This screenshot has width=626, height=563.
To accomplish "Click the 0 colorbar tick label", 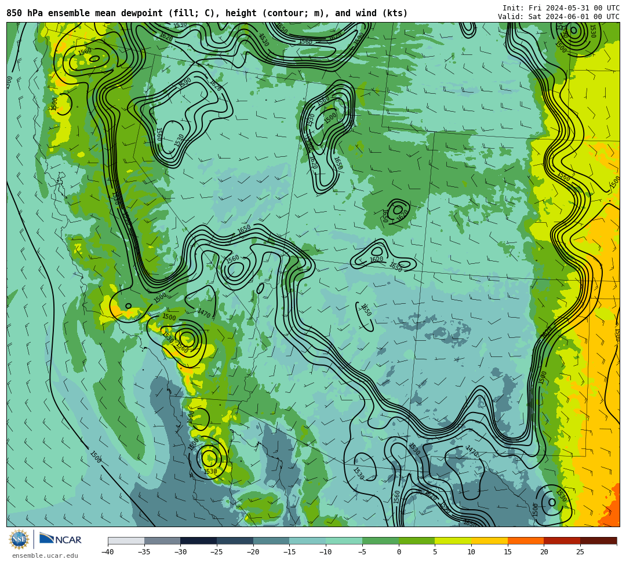I will click(x=399, y=552).
